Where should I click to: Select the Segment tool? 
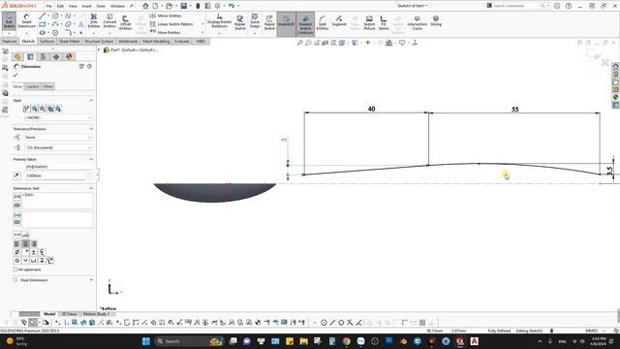click(339, 20)
